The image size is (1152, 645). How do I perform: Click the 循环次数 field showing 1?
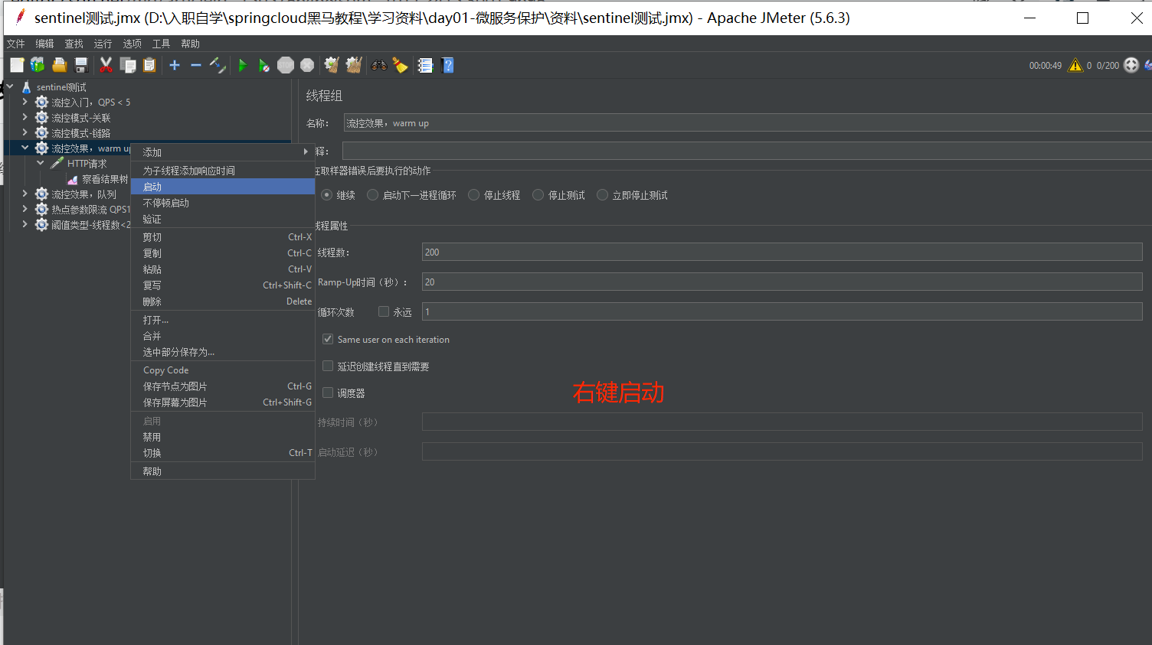pyautogui.click(x=782, y=311)
